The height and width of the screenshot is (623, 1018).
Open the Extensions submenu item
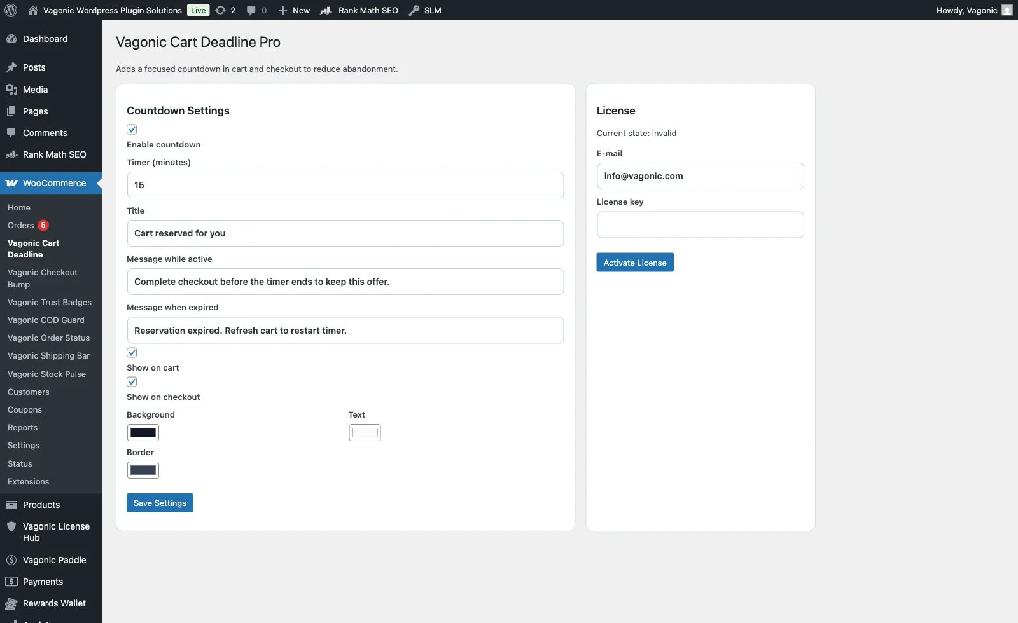[29, 482]
